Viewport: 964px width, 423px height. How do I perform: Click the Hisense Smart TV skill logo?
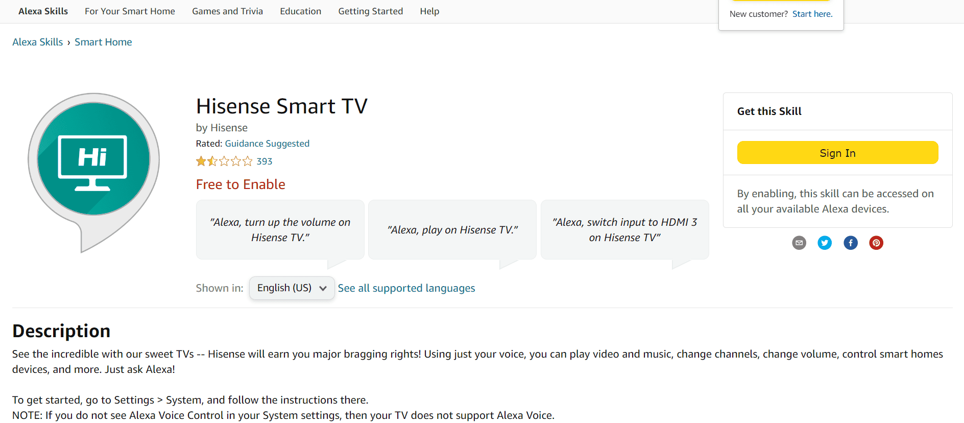click(x=93, y=172)
